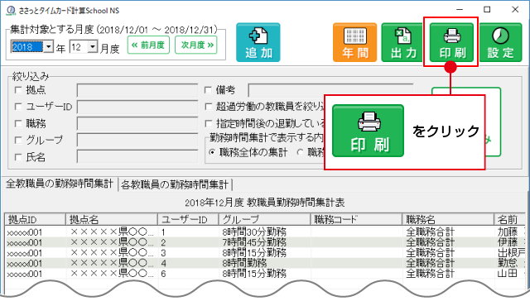530x301 pixels.
Task: Click the 追加 (add) button
Action: pos(258,42)
